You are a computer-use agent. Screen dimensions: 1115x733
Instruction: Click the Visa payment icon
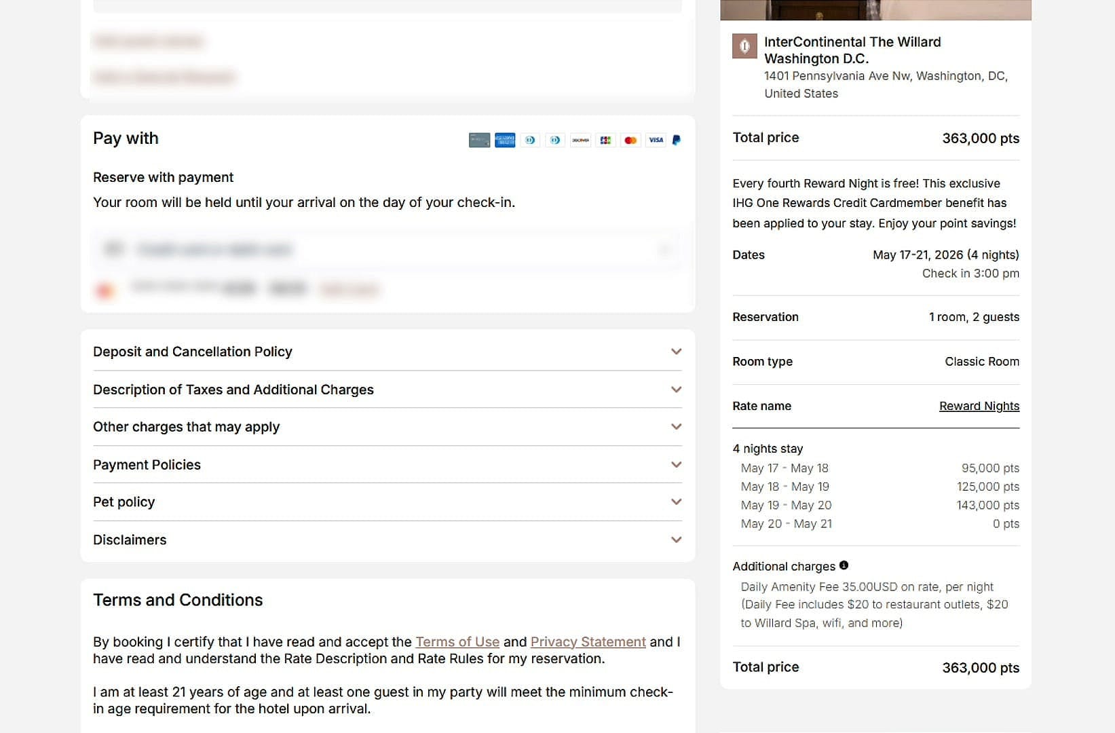tap(656, 140)
